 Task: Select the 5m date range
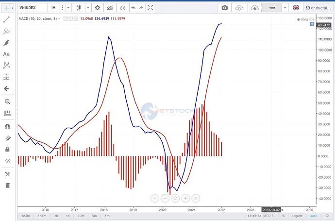[95, 216]
